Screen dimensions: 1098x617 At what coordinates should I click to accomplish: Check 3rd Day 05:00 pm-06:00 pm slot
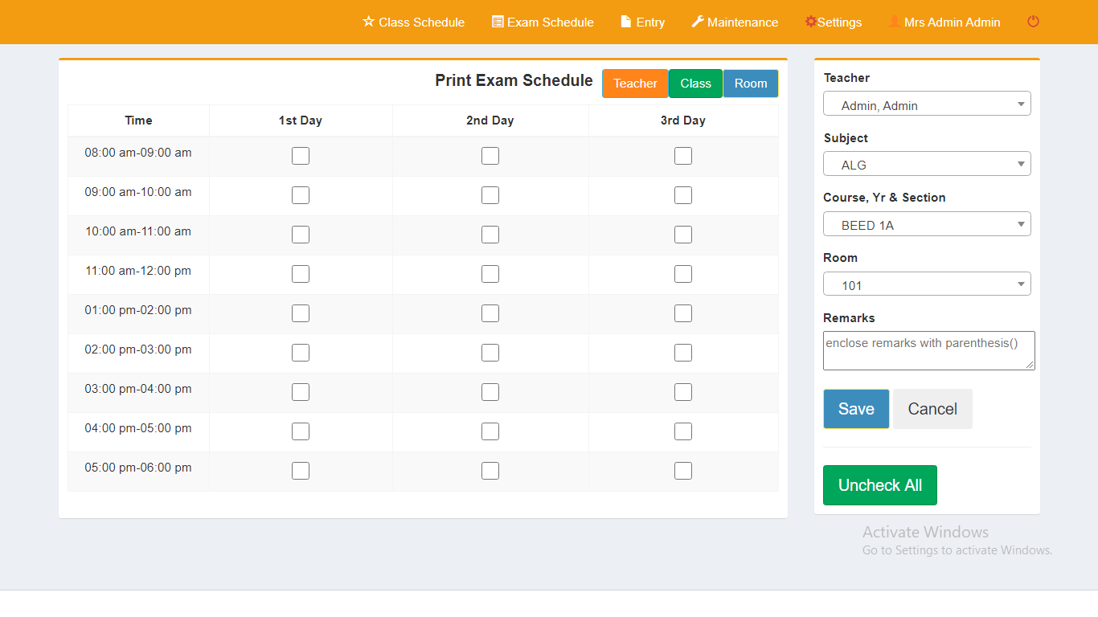tap(683, 471)
